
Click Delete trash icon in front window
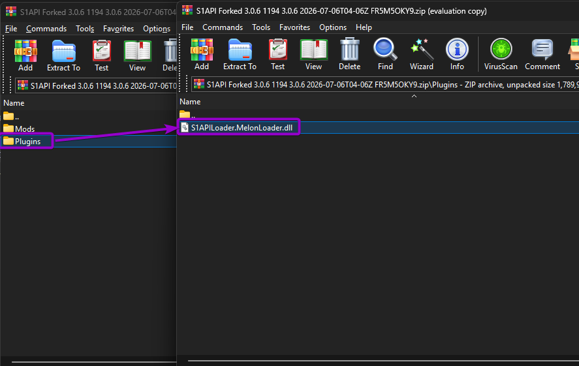coord(349,54)
